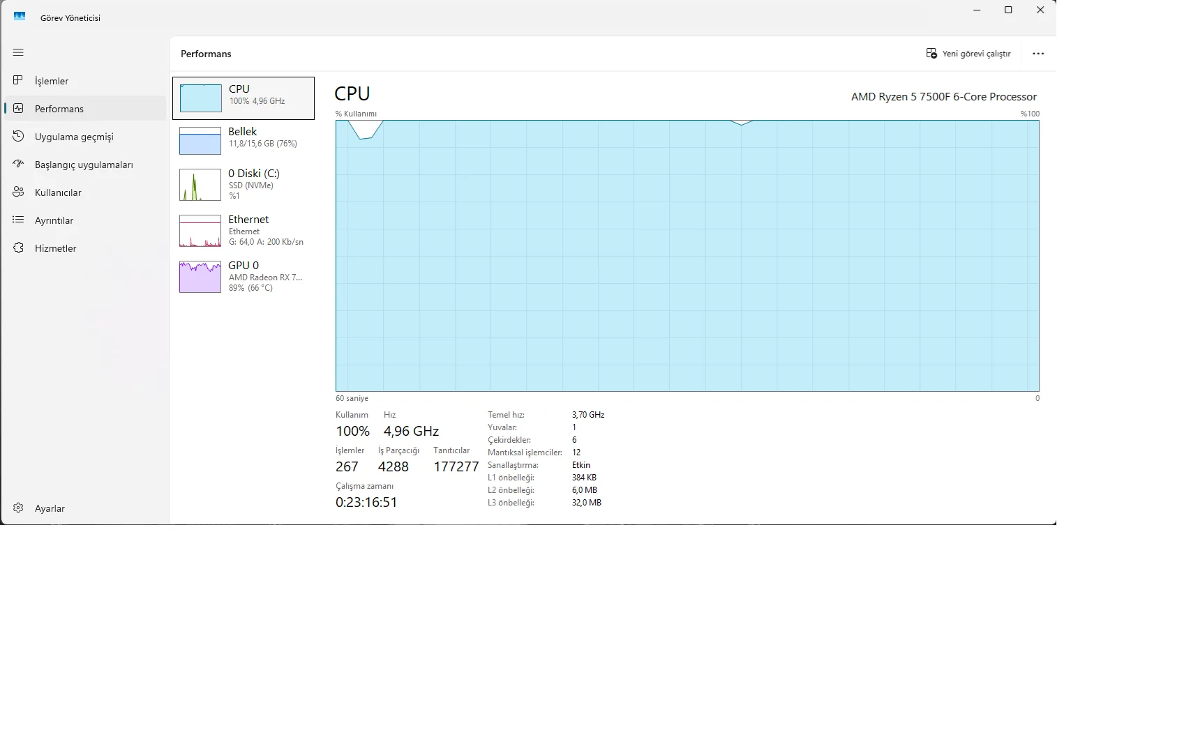
Task: Click the Tanıtıcılar count 177277
Action: click(x=456, y=466)
